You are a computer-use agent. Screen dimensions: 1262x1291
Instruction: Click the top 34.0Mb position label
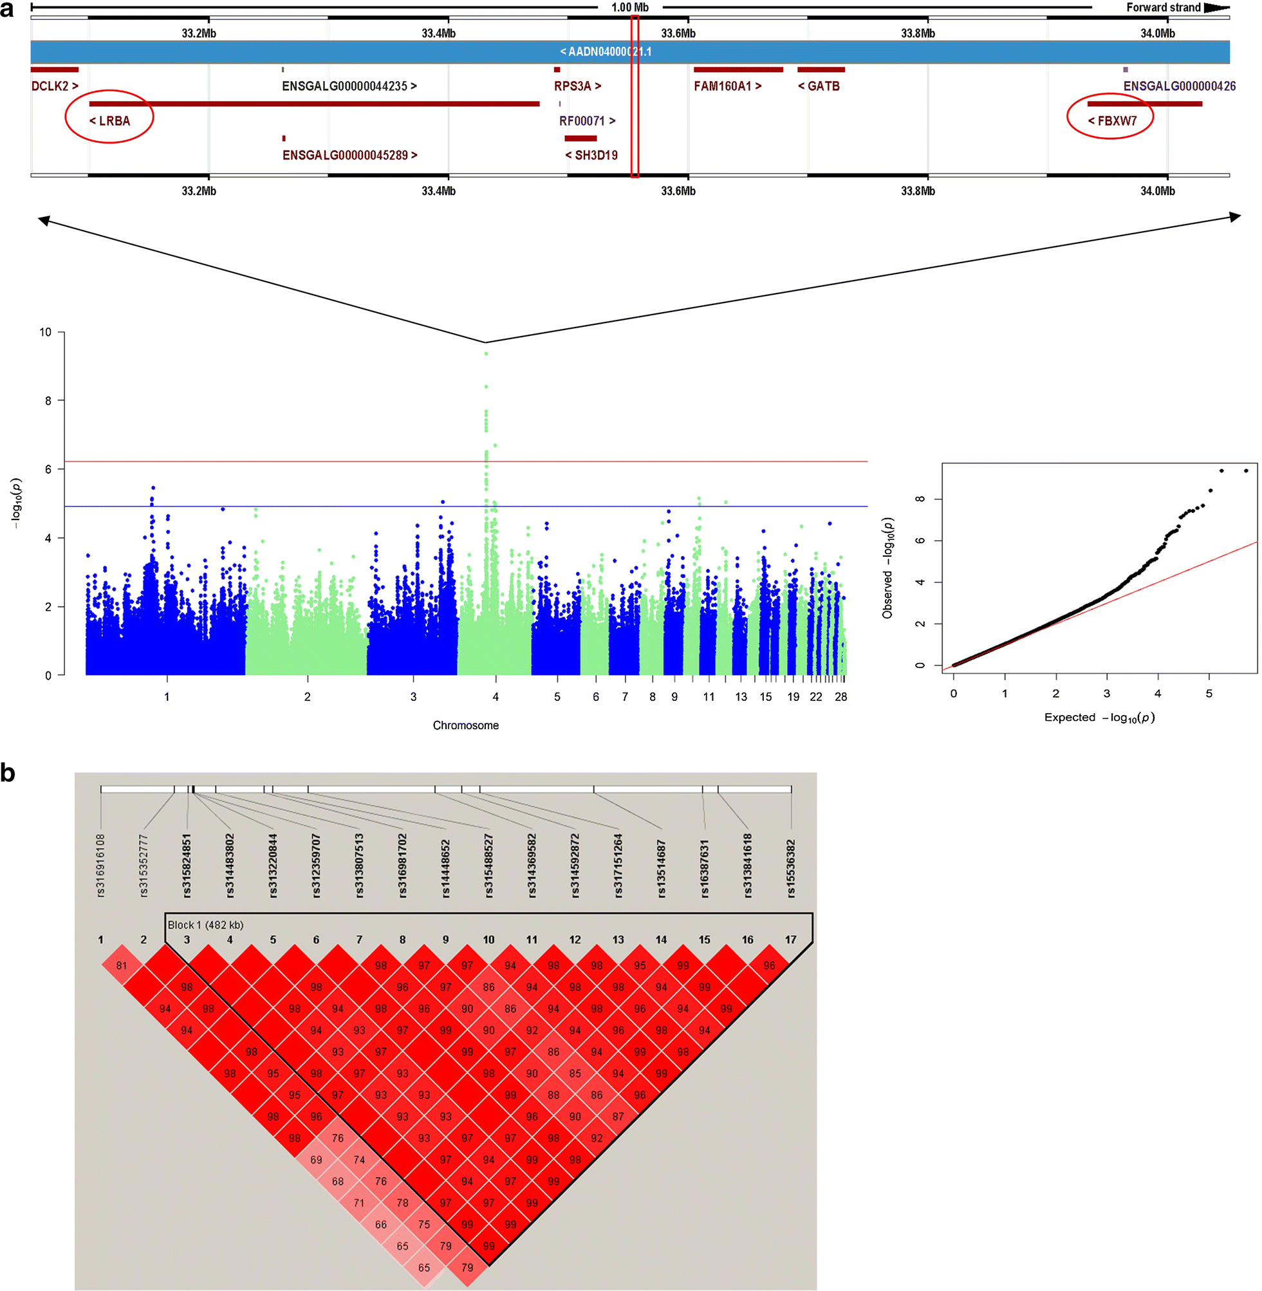click(x=1157, y=33)
